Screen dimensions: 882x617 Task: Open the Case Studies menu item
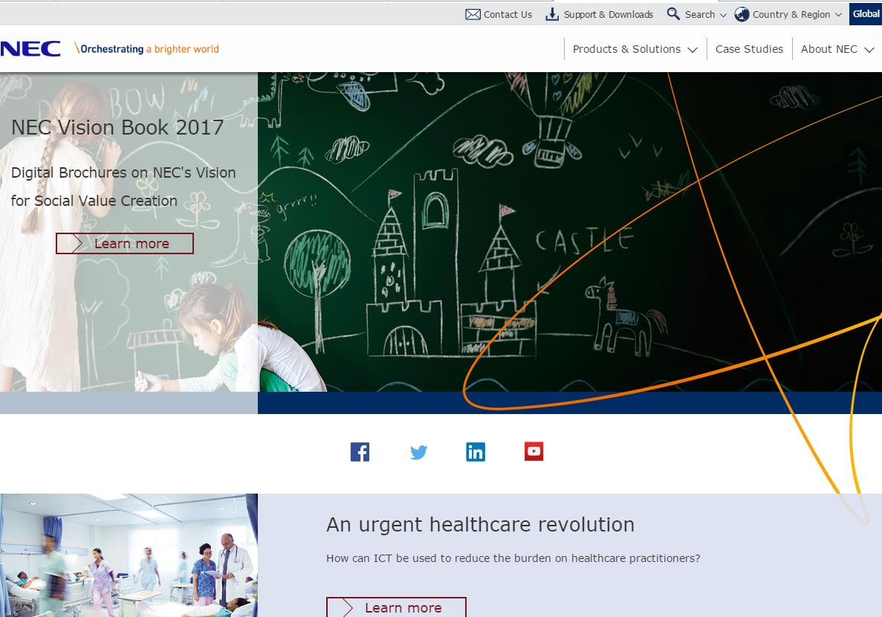tap(749, 49)
